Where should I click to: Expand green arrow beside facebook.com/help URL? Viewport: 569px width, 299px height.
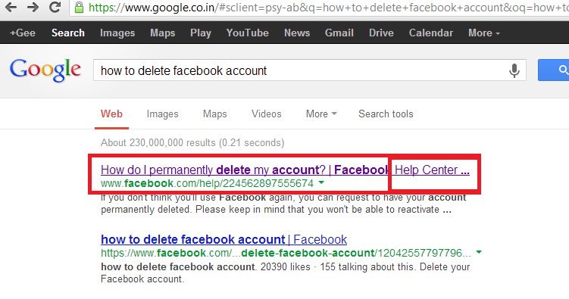pyautogui.click(x=321, y=182)
